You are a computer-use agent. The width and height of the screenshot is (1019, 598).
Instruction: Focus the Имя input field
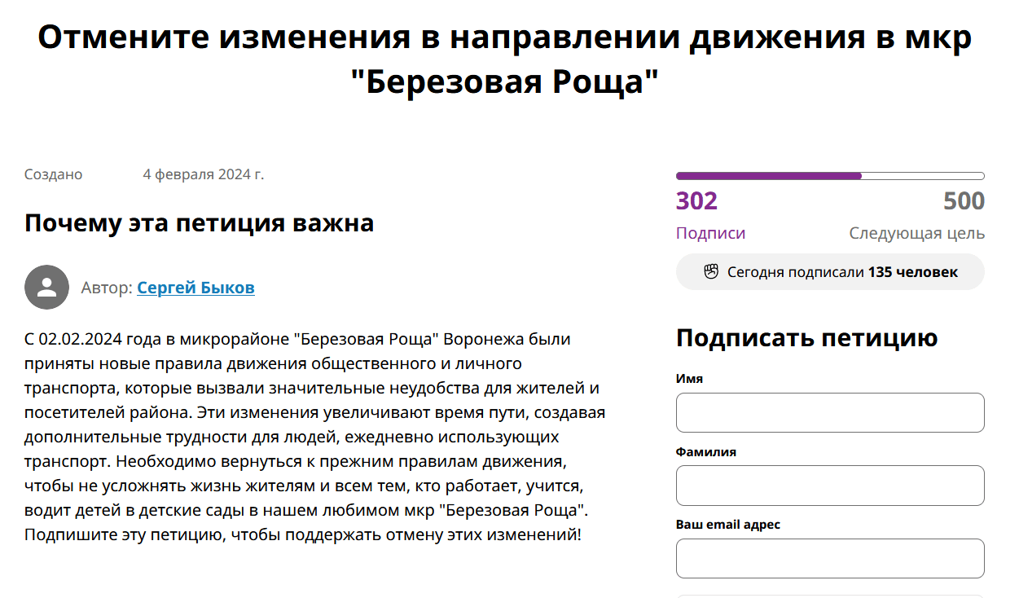click(x=829, y=412)
